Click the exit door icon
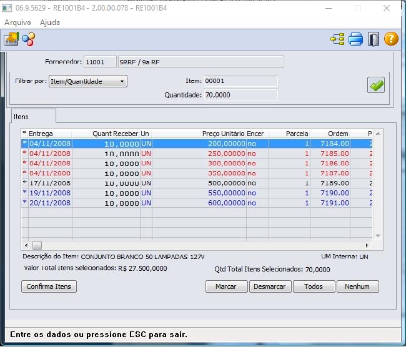The height and width of the screenshot is (347, 406). (x=374, y=39)
